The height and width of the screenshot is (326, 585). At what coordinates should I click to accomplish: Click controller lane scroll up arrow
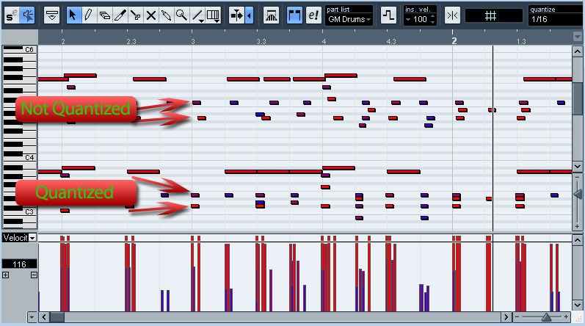[x=577, y=240]
